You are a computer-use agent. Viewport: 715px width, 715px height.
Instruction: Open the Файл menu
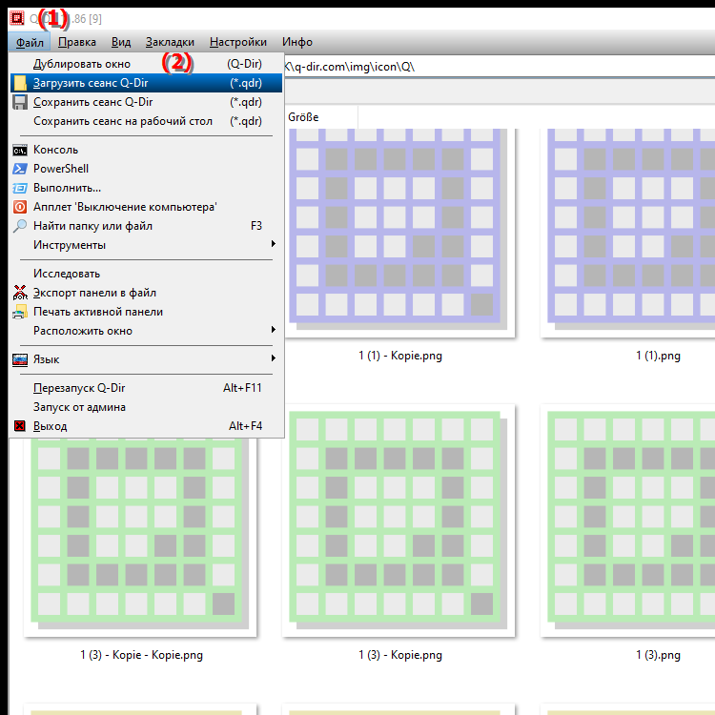click(x=30, y=42)
